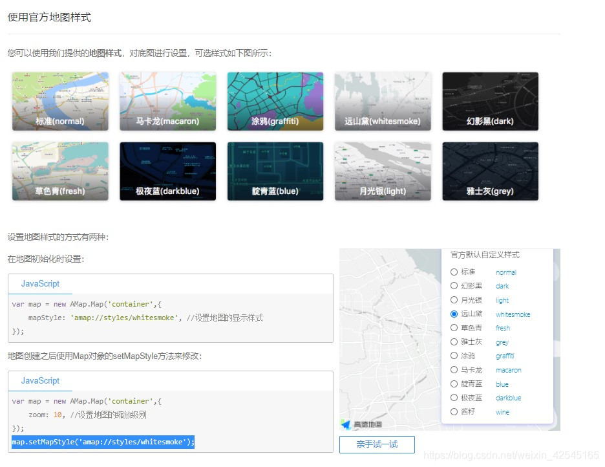This screenshot has height=467, width=605.
Task: Open the 标准(normal) map style thumbnail
Action: coord(60,101)
